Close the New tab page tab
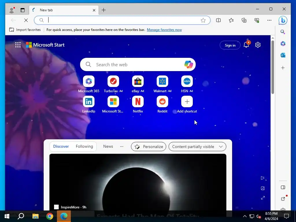 94,10
